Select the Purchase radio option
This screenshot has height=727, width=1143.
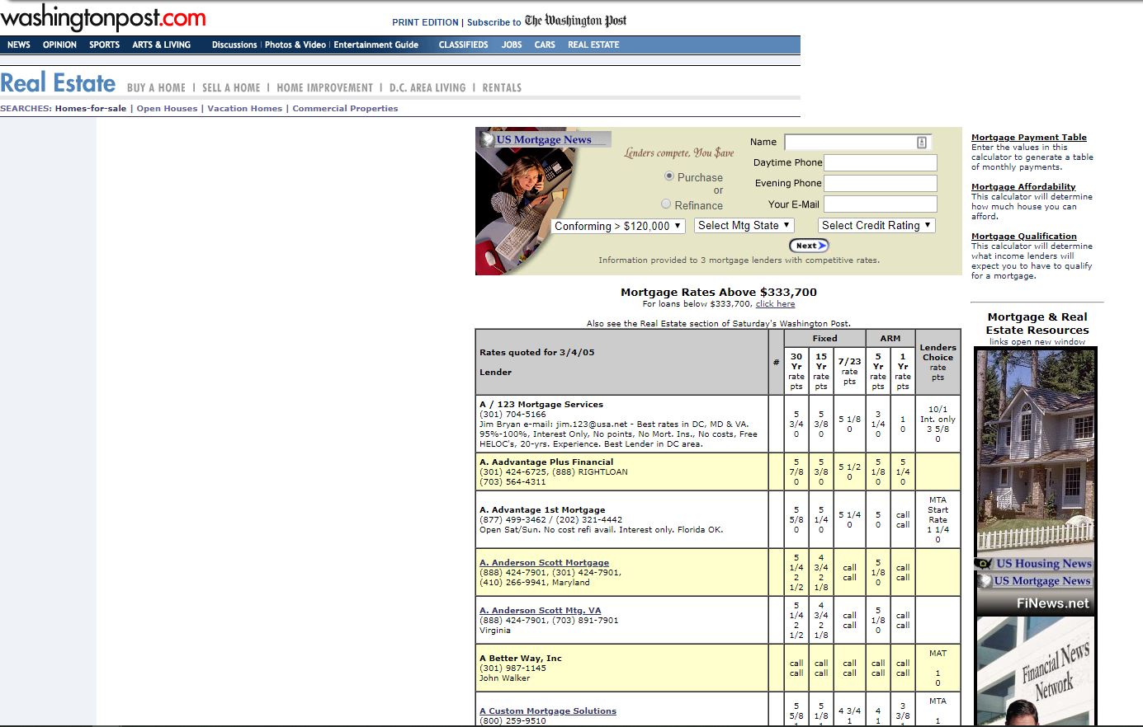coord(669,176)
